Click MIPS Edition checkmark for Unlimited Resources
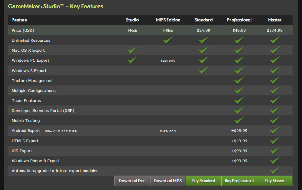This screenshot has width=302, height=190. (168, 40)
